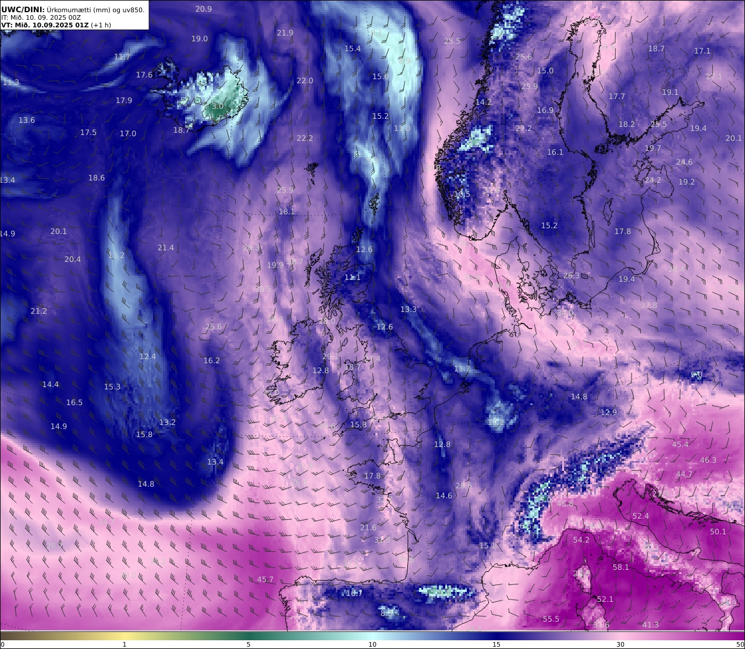Click the 30 tick on the colour scale
The image size is (745, 649).
pos(620,644)
